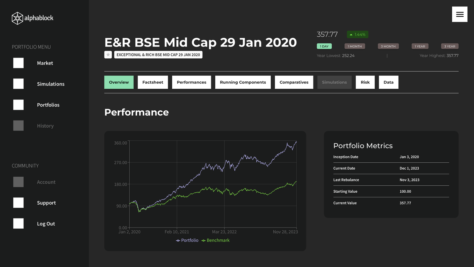Toggle Benchmark series in chart legend
474x267 pixels.
(x=215, y=241)
